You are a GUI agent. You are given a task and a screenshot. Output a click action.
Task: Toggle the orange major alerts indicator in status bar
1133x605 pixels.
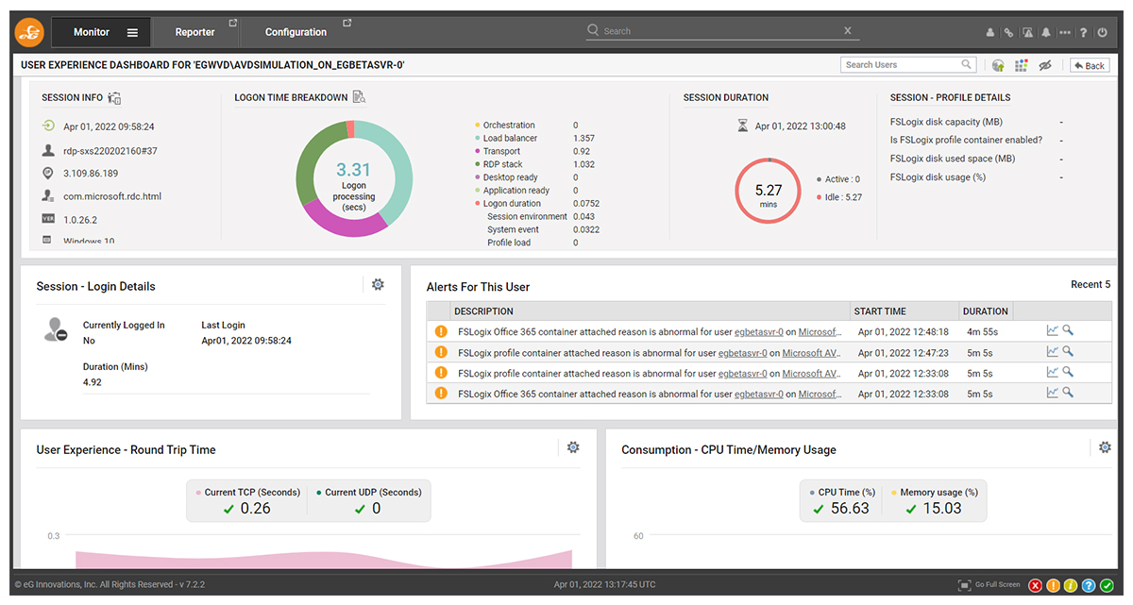tap(1053, 585)
